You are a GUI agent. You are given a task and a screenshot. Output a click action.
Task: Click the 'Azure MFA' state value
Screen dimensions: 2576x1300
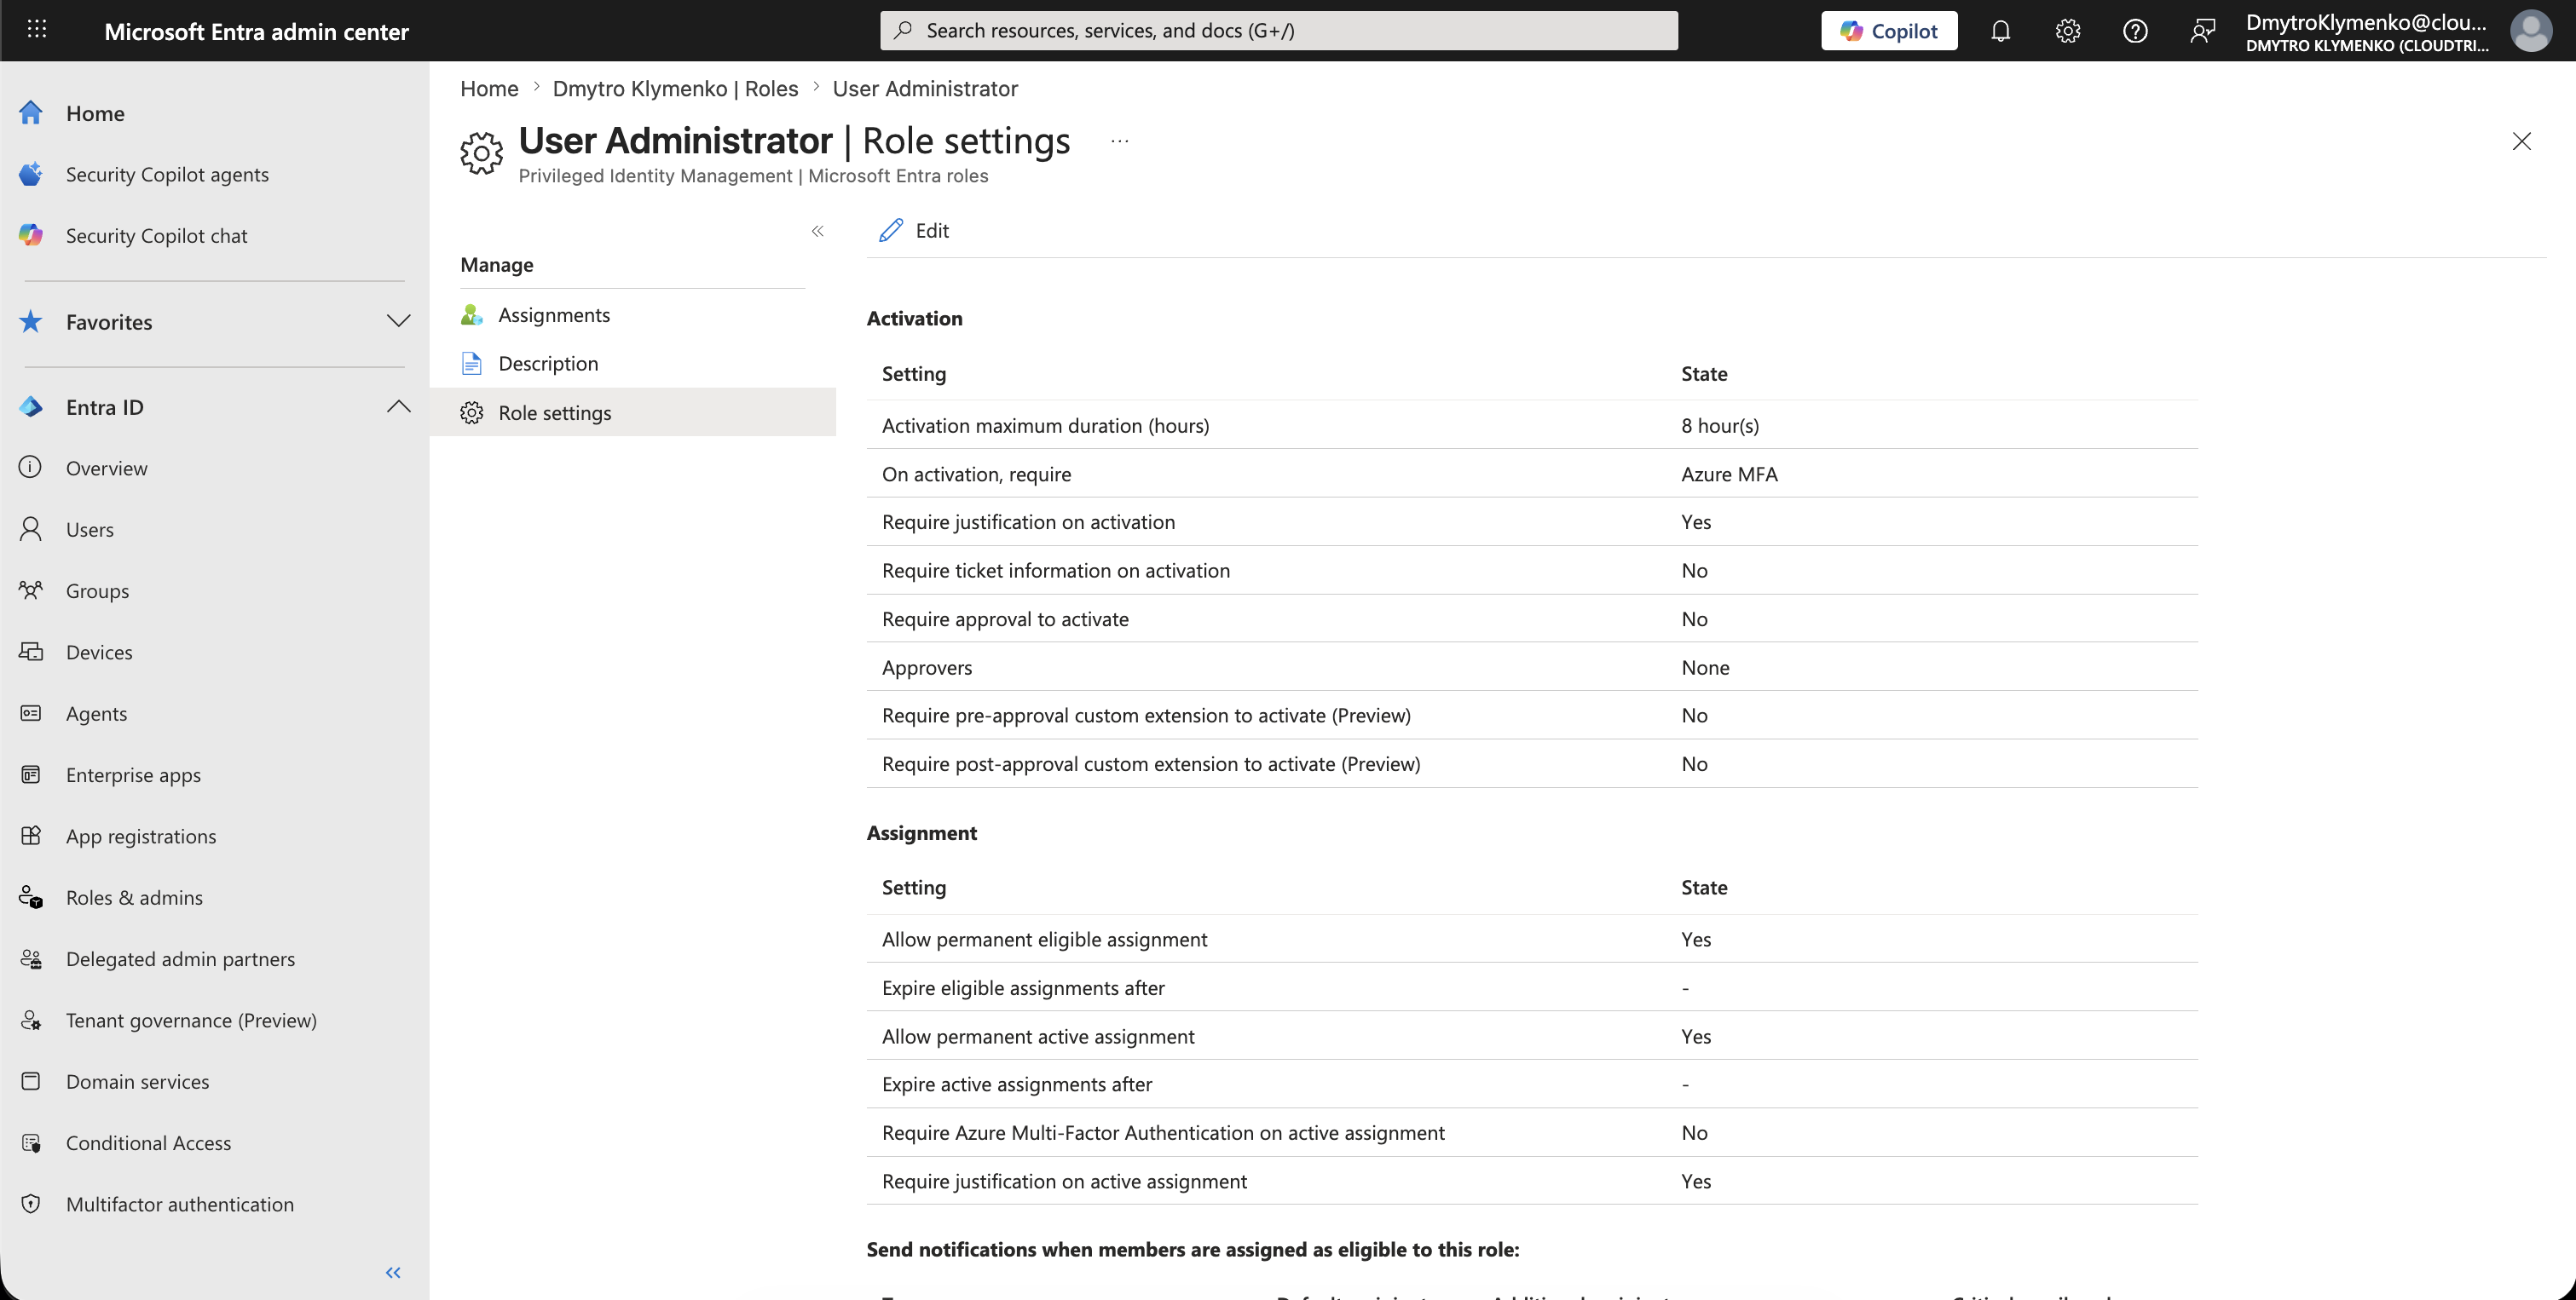pyautogui.click(x=1729, y=474)
